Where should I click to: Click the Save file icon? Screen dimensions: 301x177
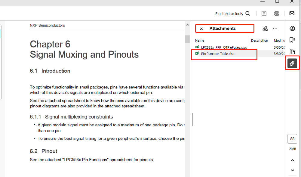(264, 13)
